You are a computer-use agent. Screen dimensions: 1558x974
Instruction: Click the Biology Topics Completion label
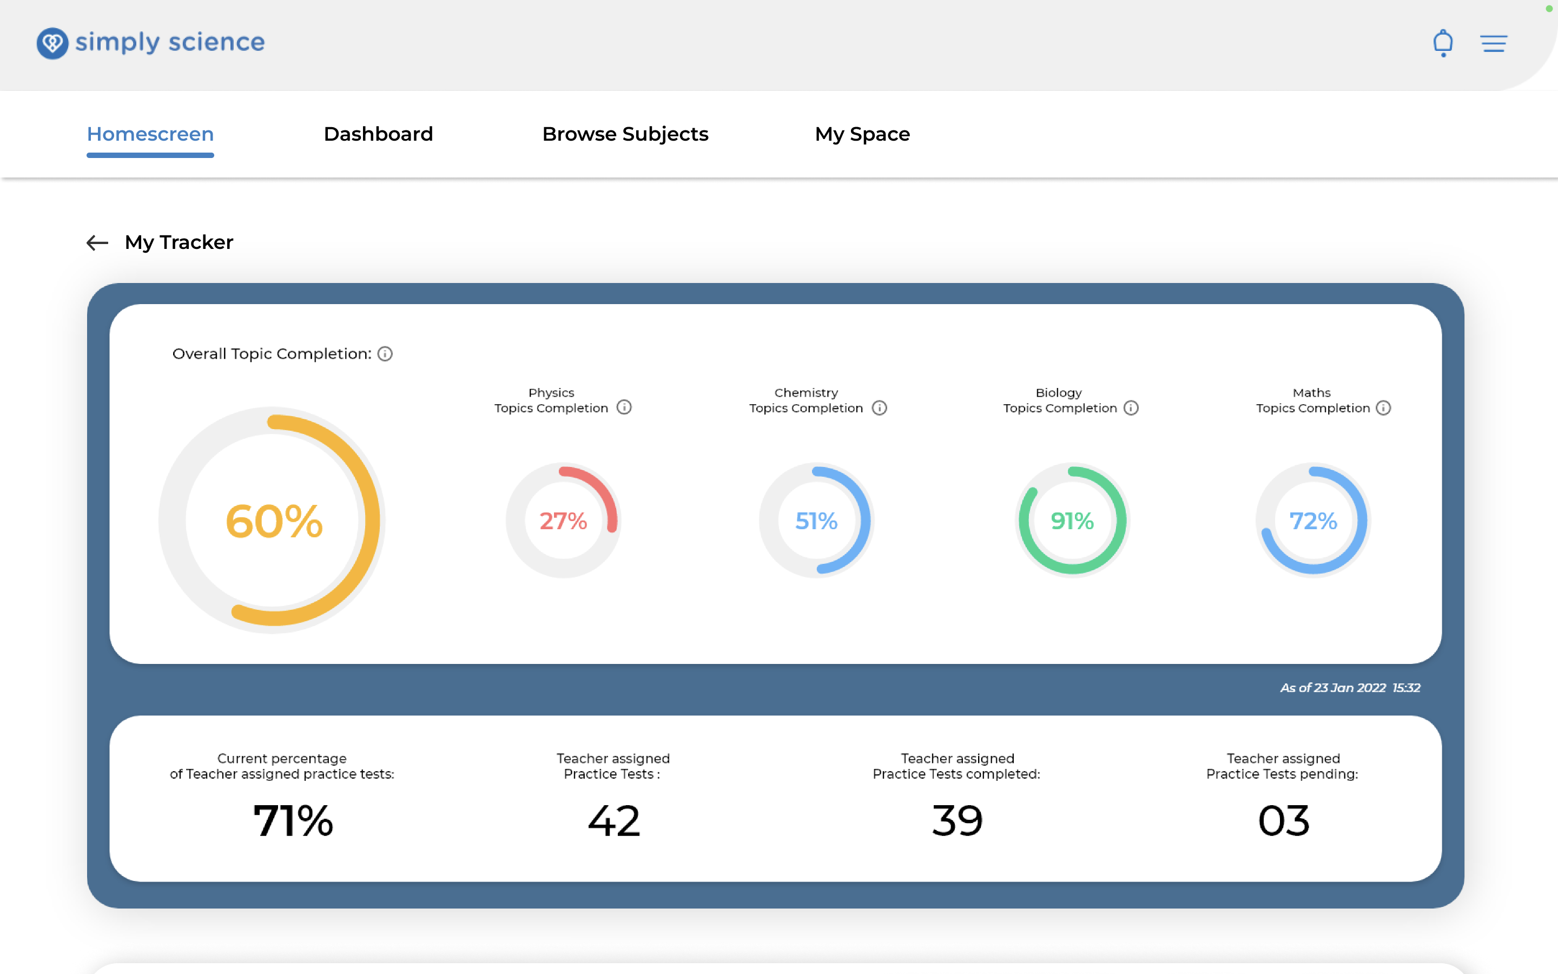(x=1060, y=400)
